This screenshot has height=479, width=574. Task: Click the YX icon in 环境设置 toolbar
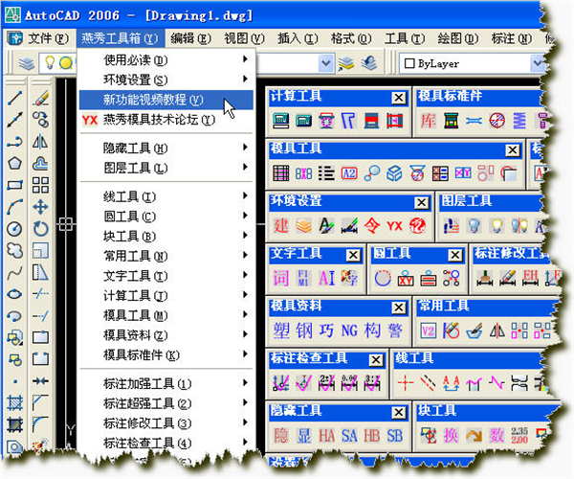(394, 225)
